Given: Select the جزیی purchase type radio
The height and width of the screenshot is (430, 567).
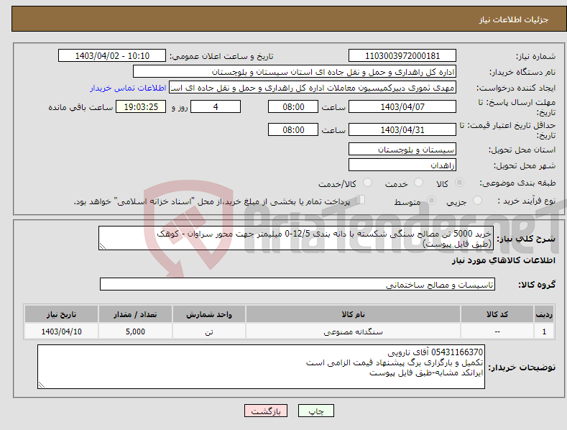Looking at the screenshot, I should [477, 201].
